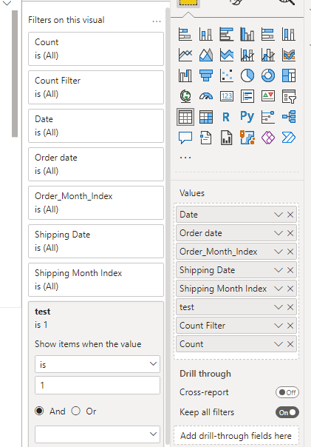
Task: Open dropdown for Shipping Date field
Action: click(278, 270)
